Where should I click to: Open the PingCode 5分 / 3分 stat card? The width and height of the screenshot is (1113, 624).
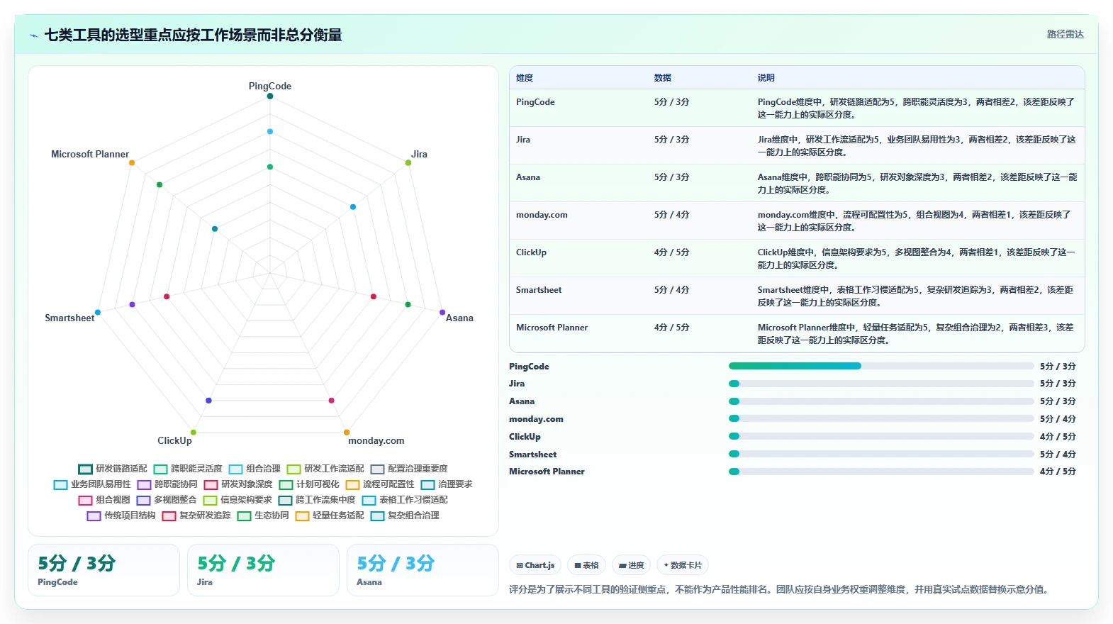tap(104, 570)
